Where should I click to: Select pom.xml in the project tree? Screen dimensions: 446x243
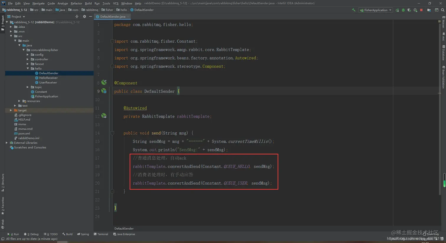[24, 133]
